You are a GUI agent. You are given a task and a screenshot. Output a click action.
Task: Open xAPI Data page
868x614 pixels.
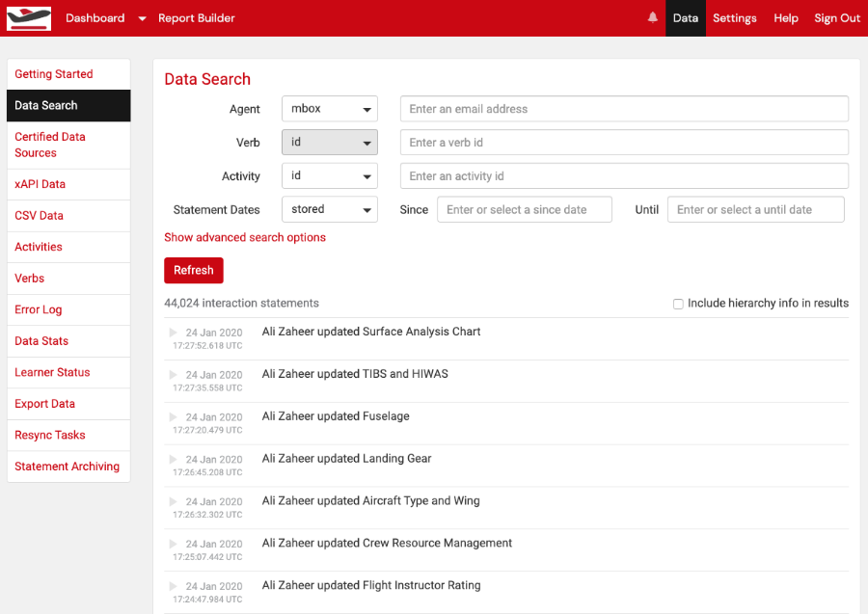click(x=68, y=184)
